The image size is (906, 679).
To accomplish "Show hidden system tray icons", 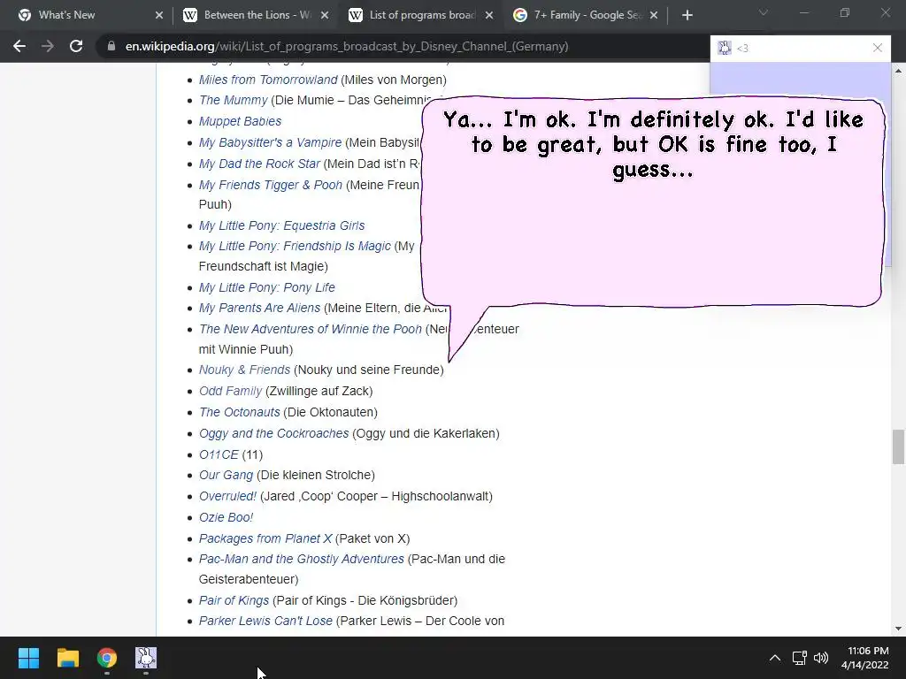I will click(x=775, y=658).
